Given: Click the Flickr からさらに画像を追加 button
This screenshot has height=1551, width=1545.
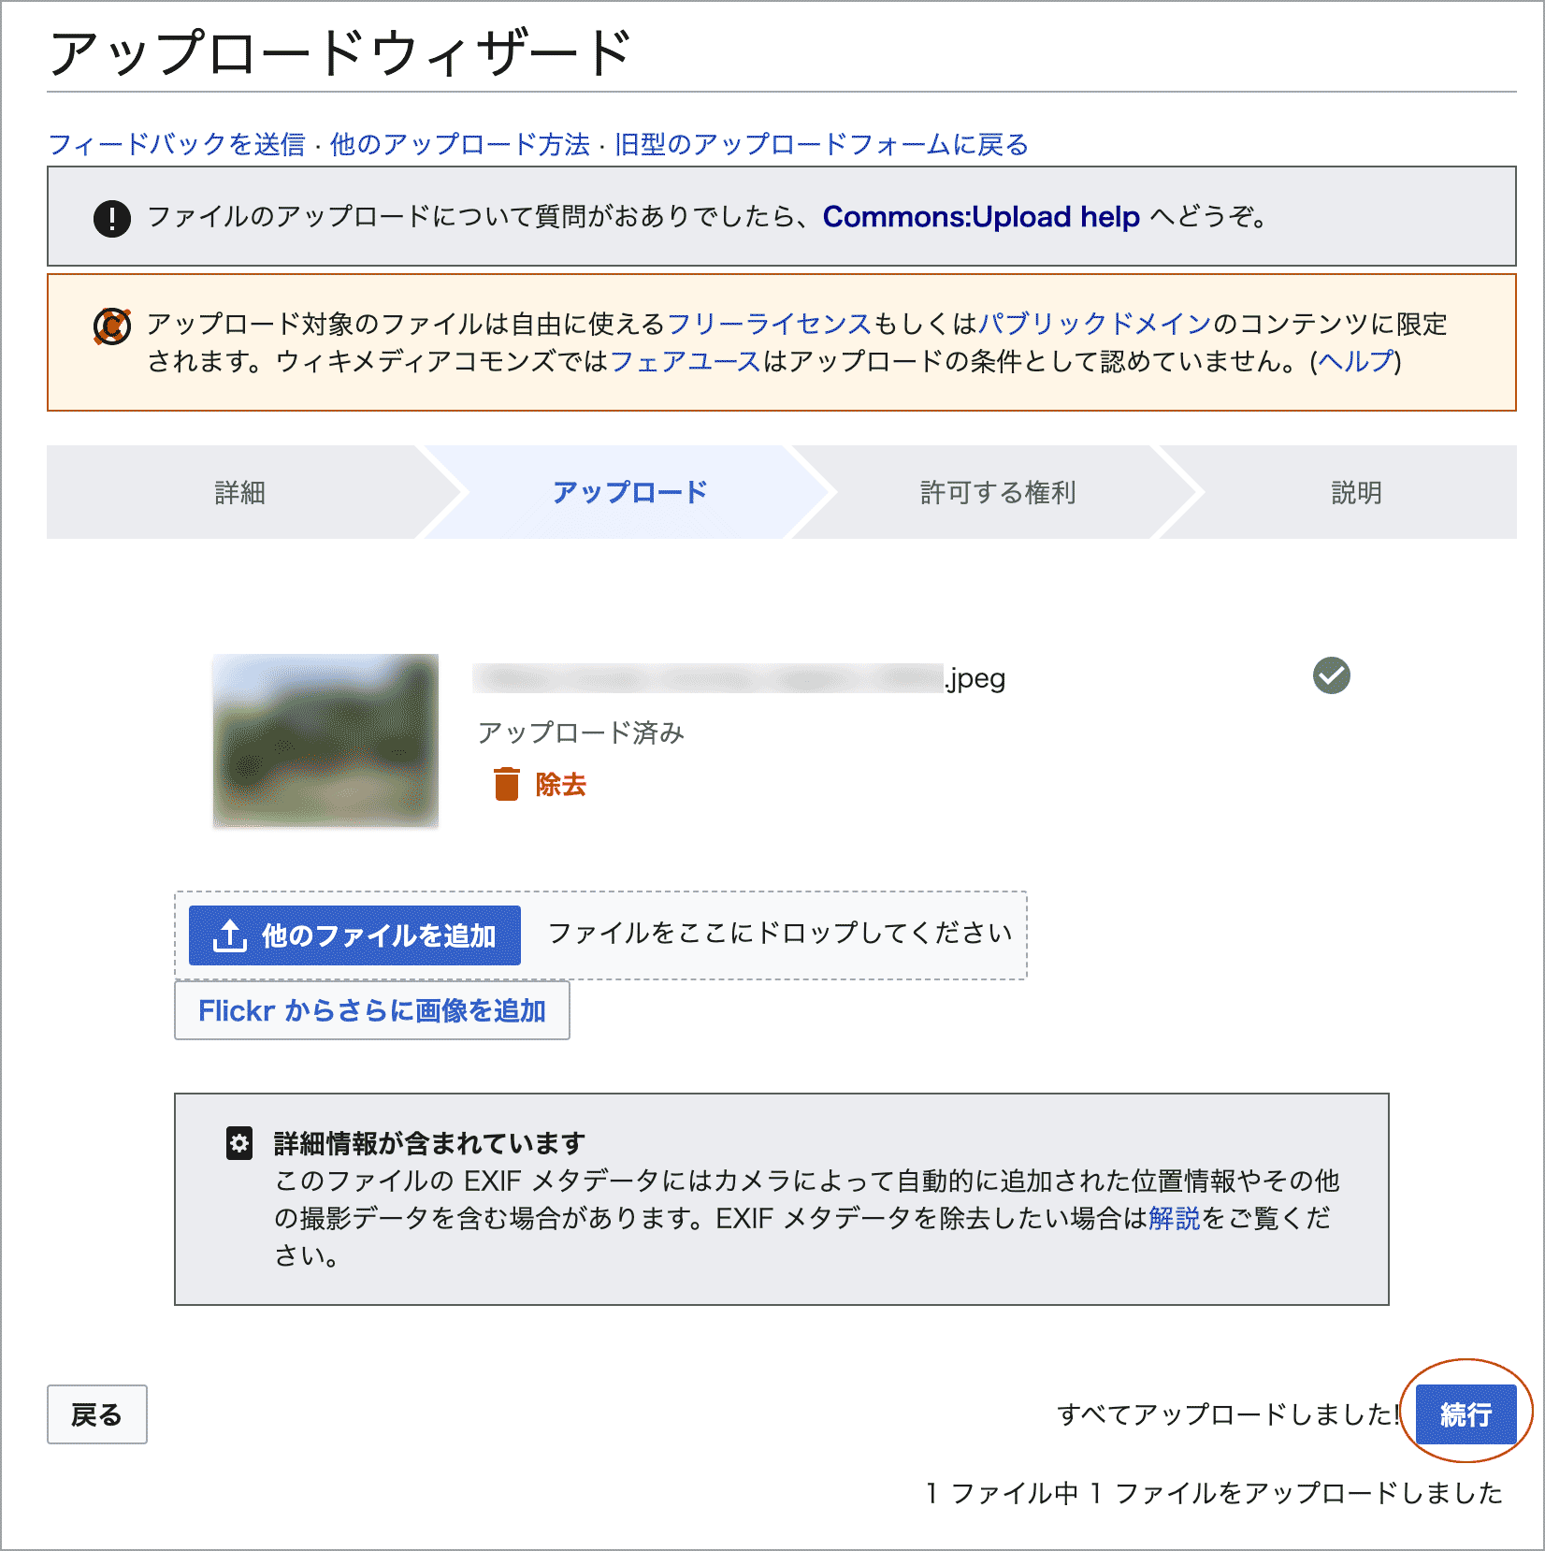Looking at the screenshot, I should click(x=371, y=1010).
